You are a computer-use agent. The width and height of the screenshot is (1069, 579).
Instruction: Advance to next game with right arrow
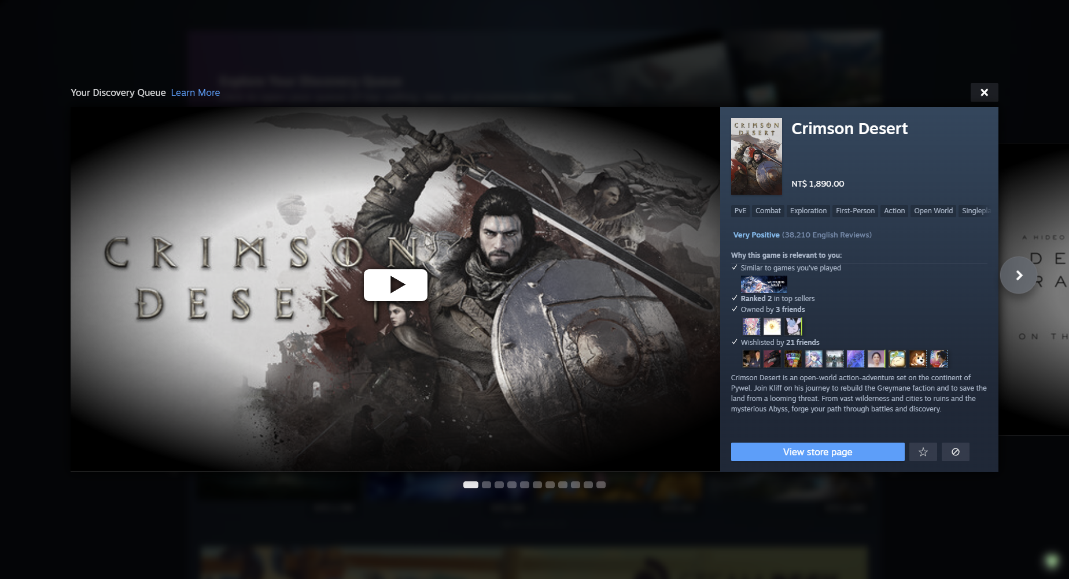tap(1019, 276)
